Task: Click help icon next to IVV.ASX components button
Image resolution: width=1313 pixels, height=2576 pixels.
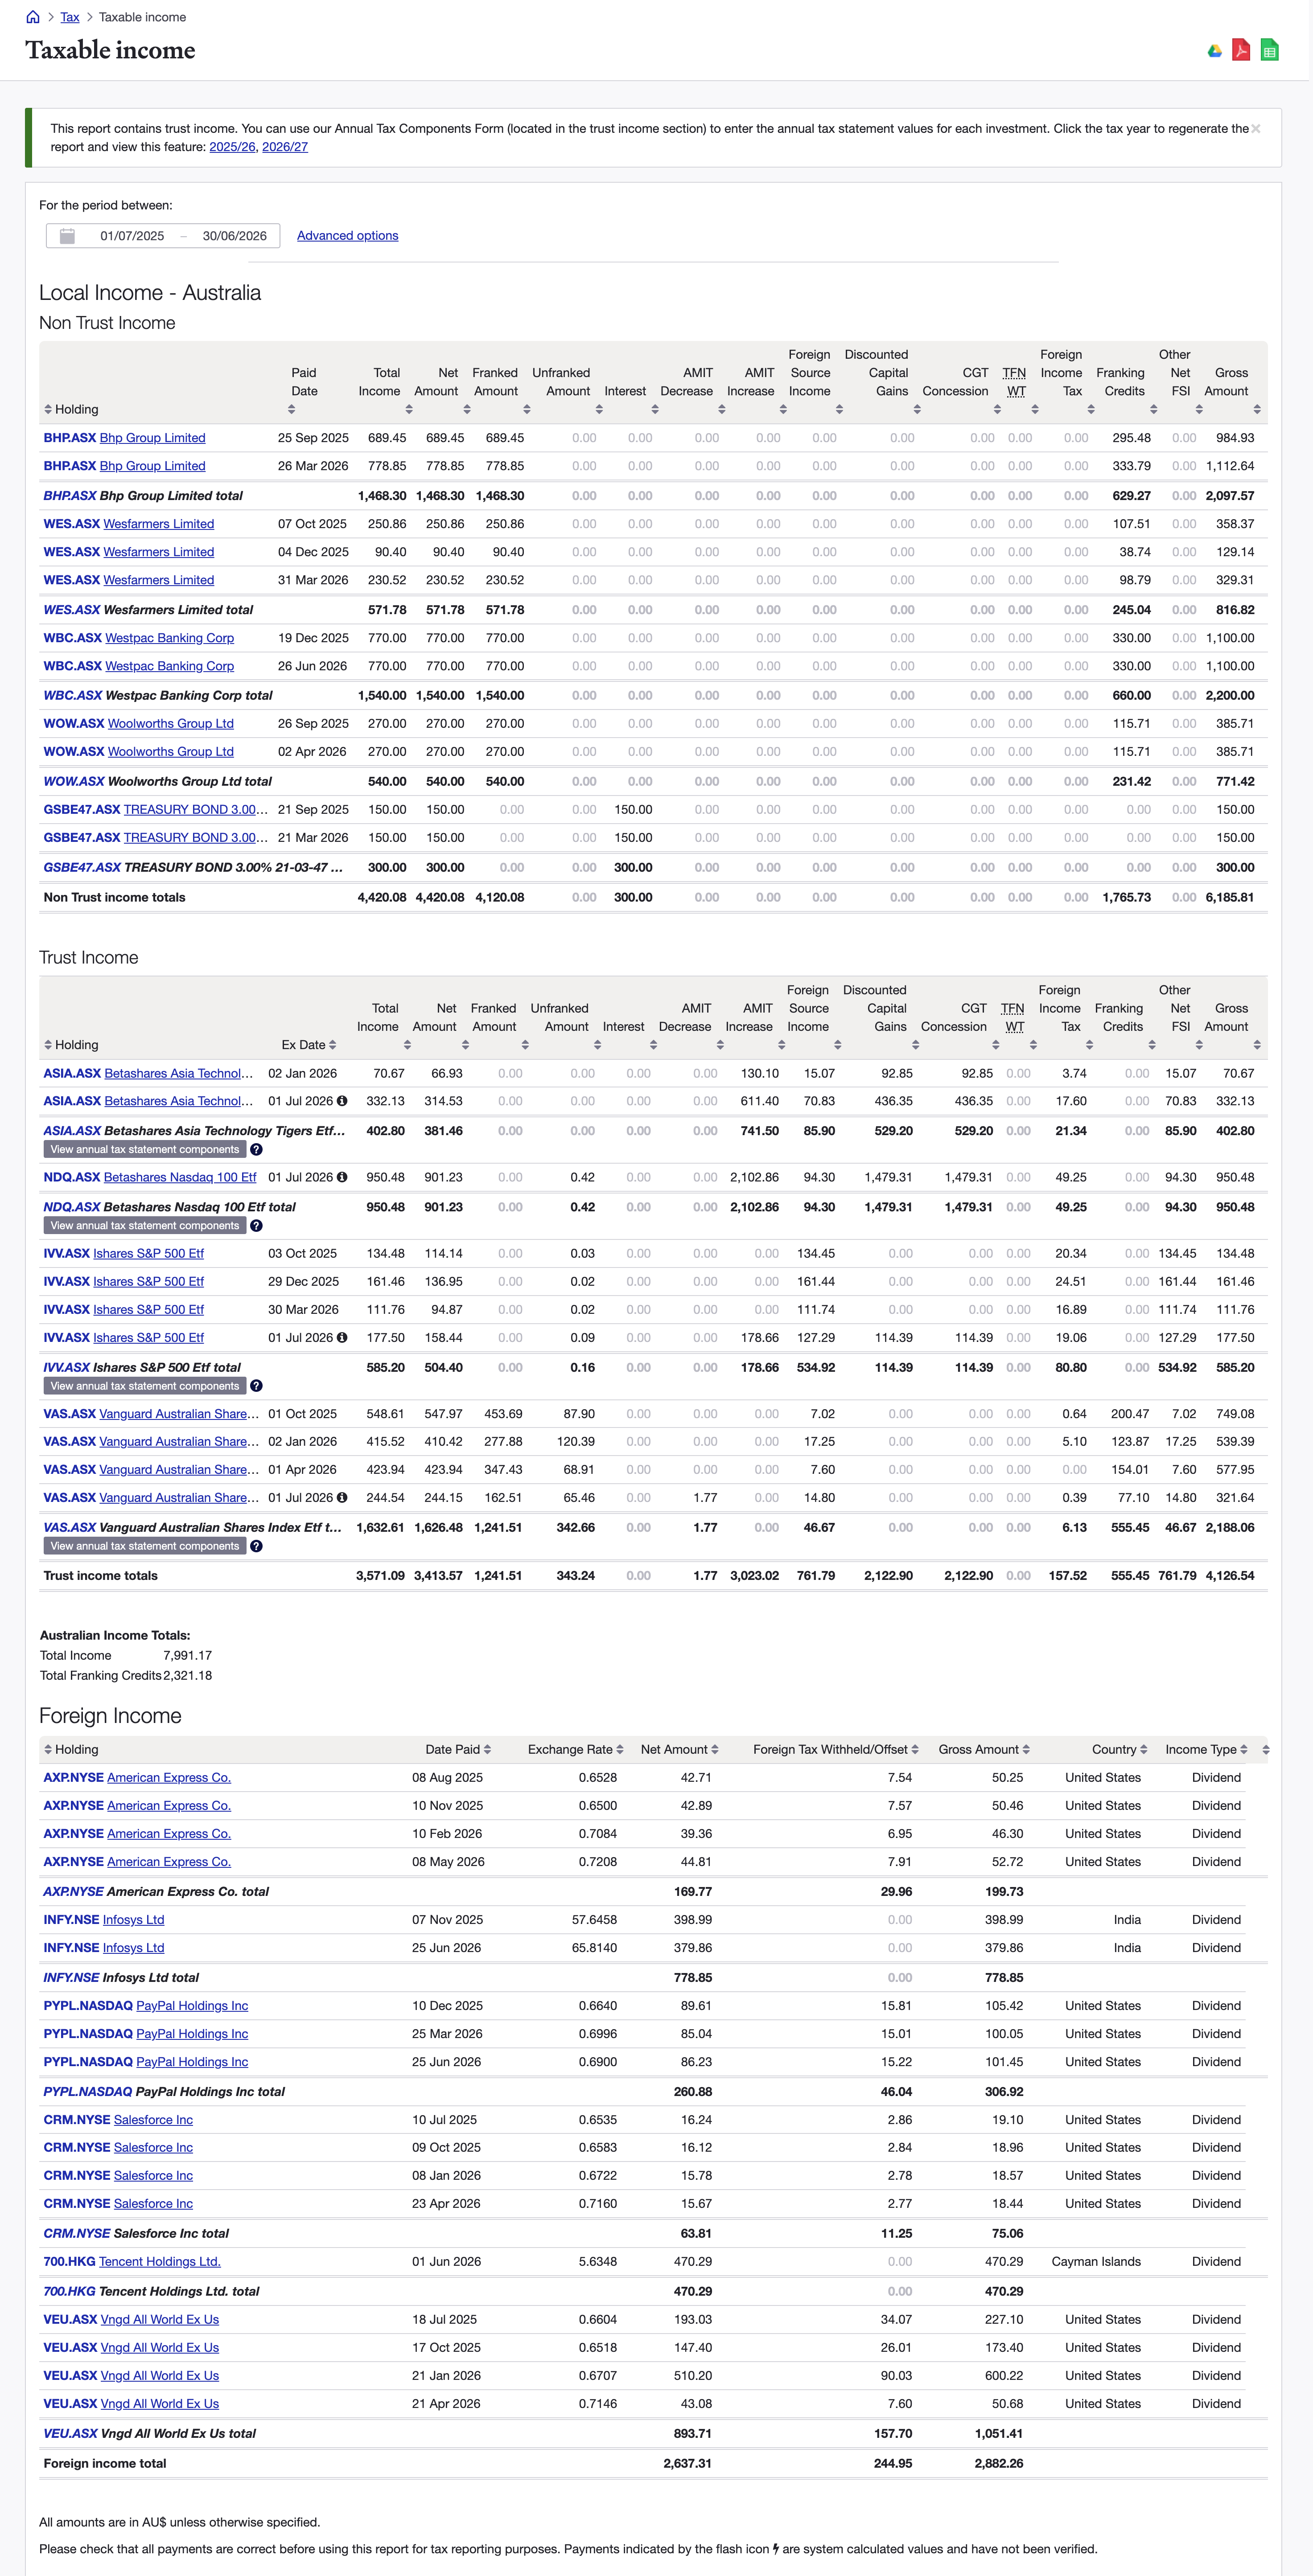Action: [x=257, y=1386]
